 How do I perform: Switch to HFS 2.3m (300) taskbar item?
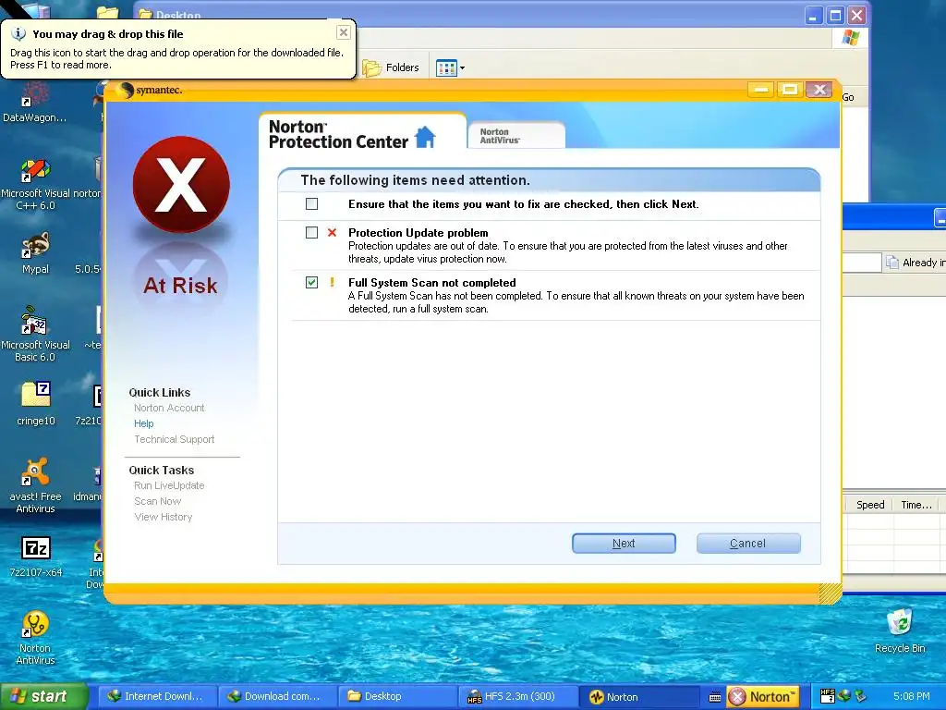517,696
